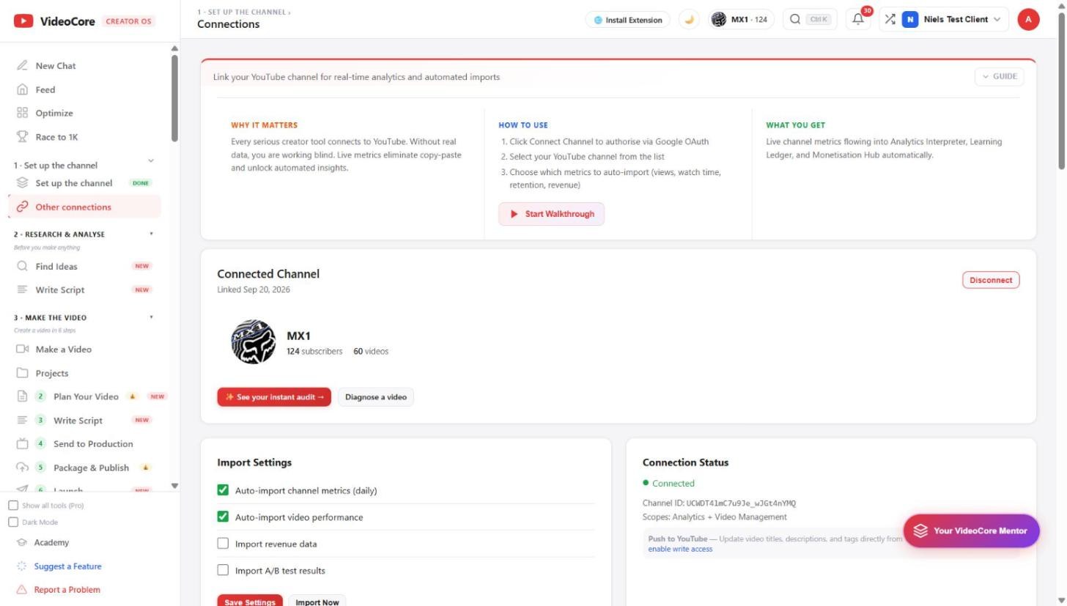Collapse the Research & Analyse section
Screen dimensions: 1067x606
152,234
